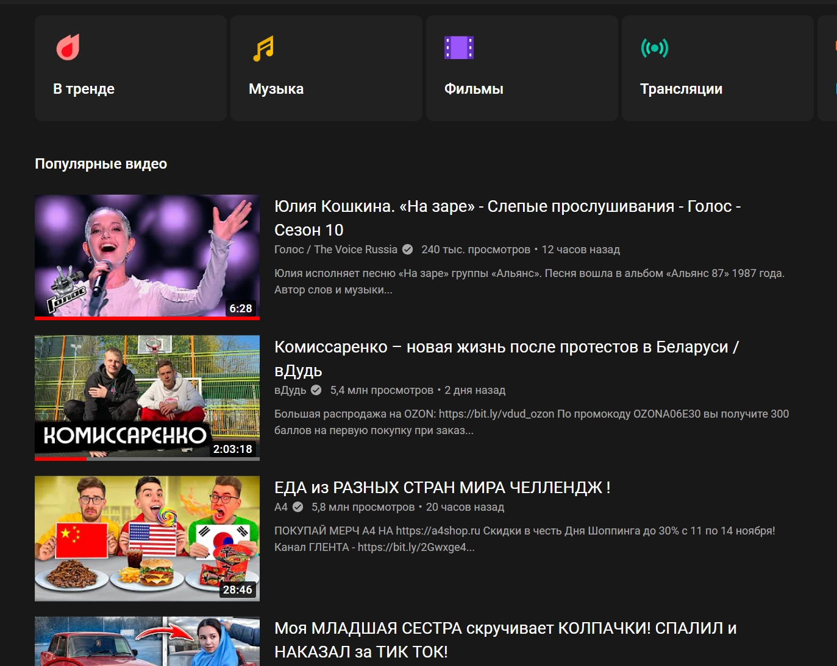Play the Голос singer thumbnail
837x666 pixels.
(147, 256)
